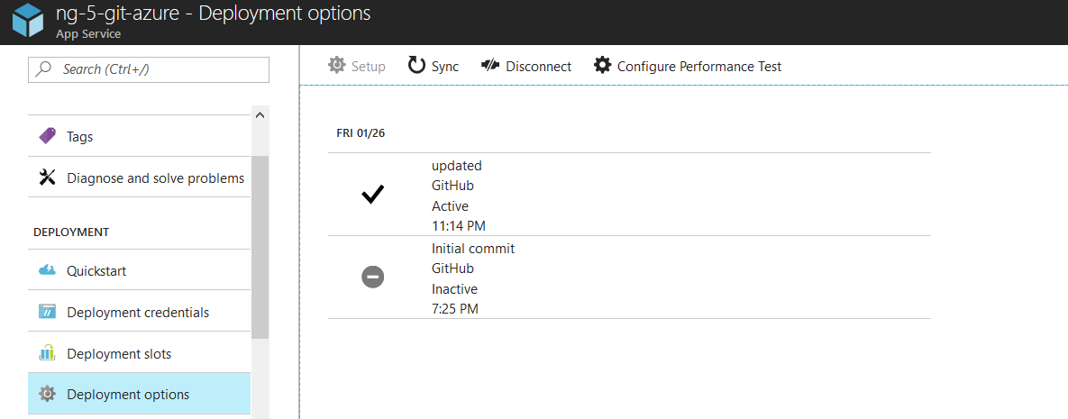Click the Azure App Service cube icon
This screenshot has height=419, width=1068.
pos(29,22)
